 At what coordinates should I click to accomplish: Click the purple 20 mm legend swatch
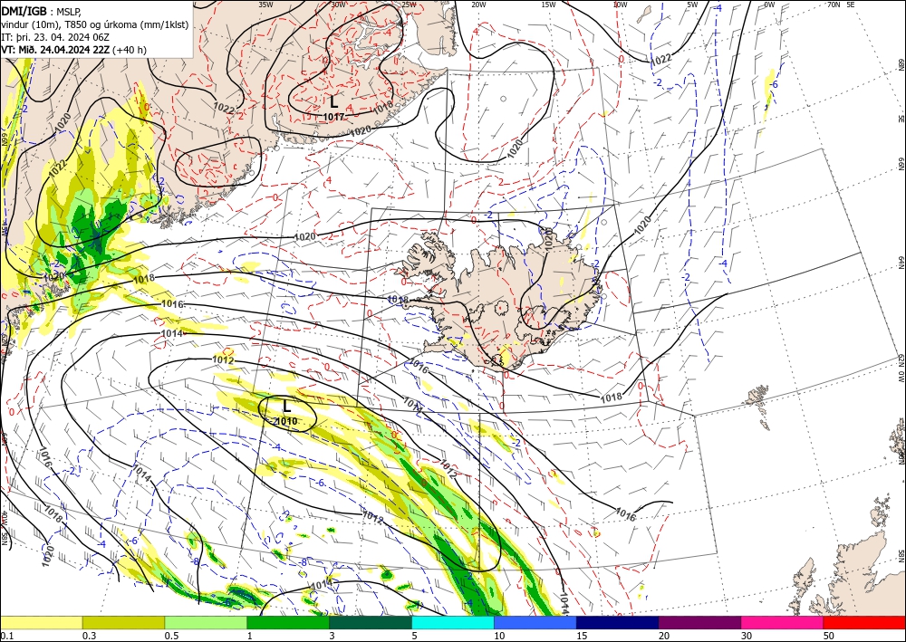click(699, 622)
